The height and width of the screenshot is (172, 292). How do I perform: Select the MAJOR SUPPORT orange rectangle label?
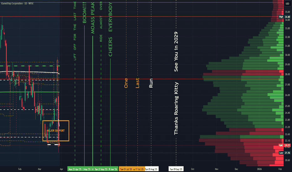tap(56, 130)
